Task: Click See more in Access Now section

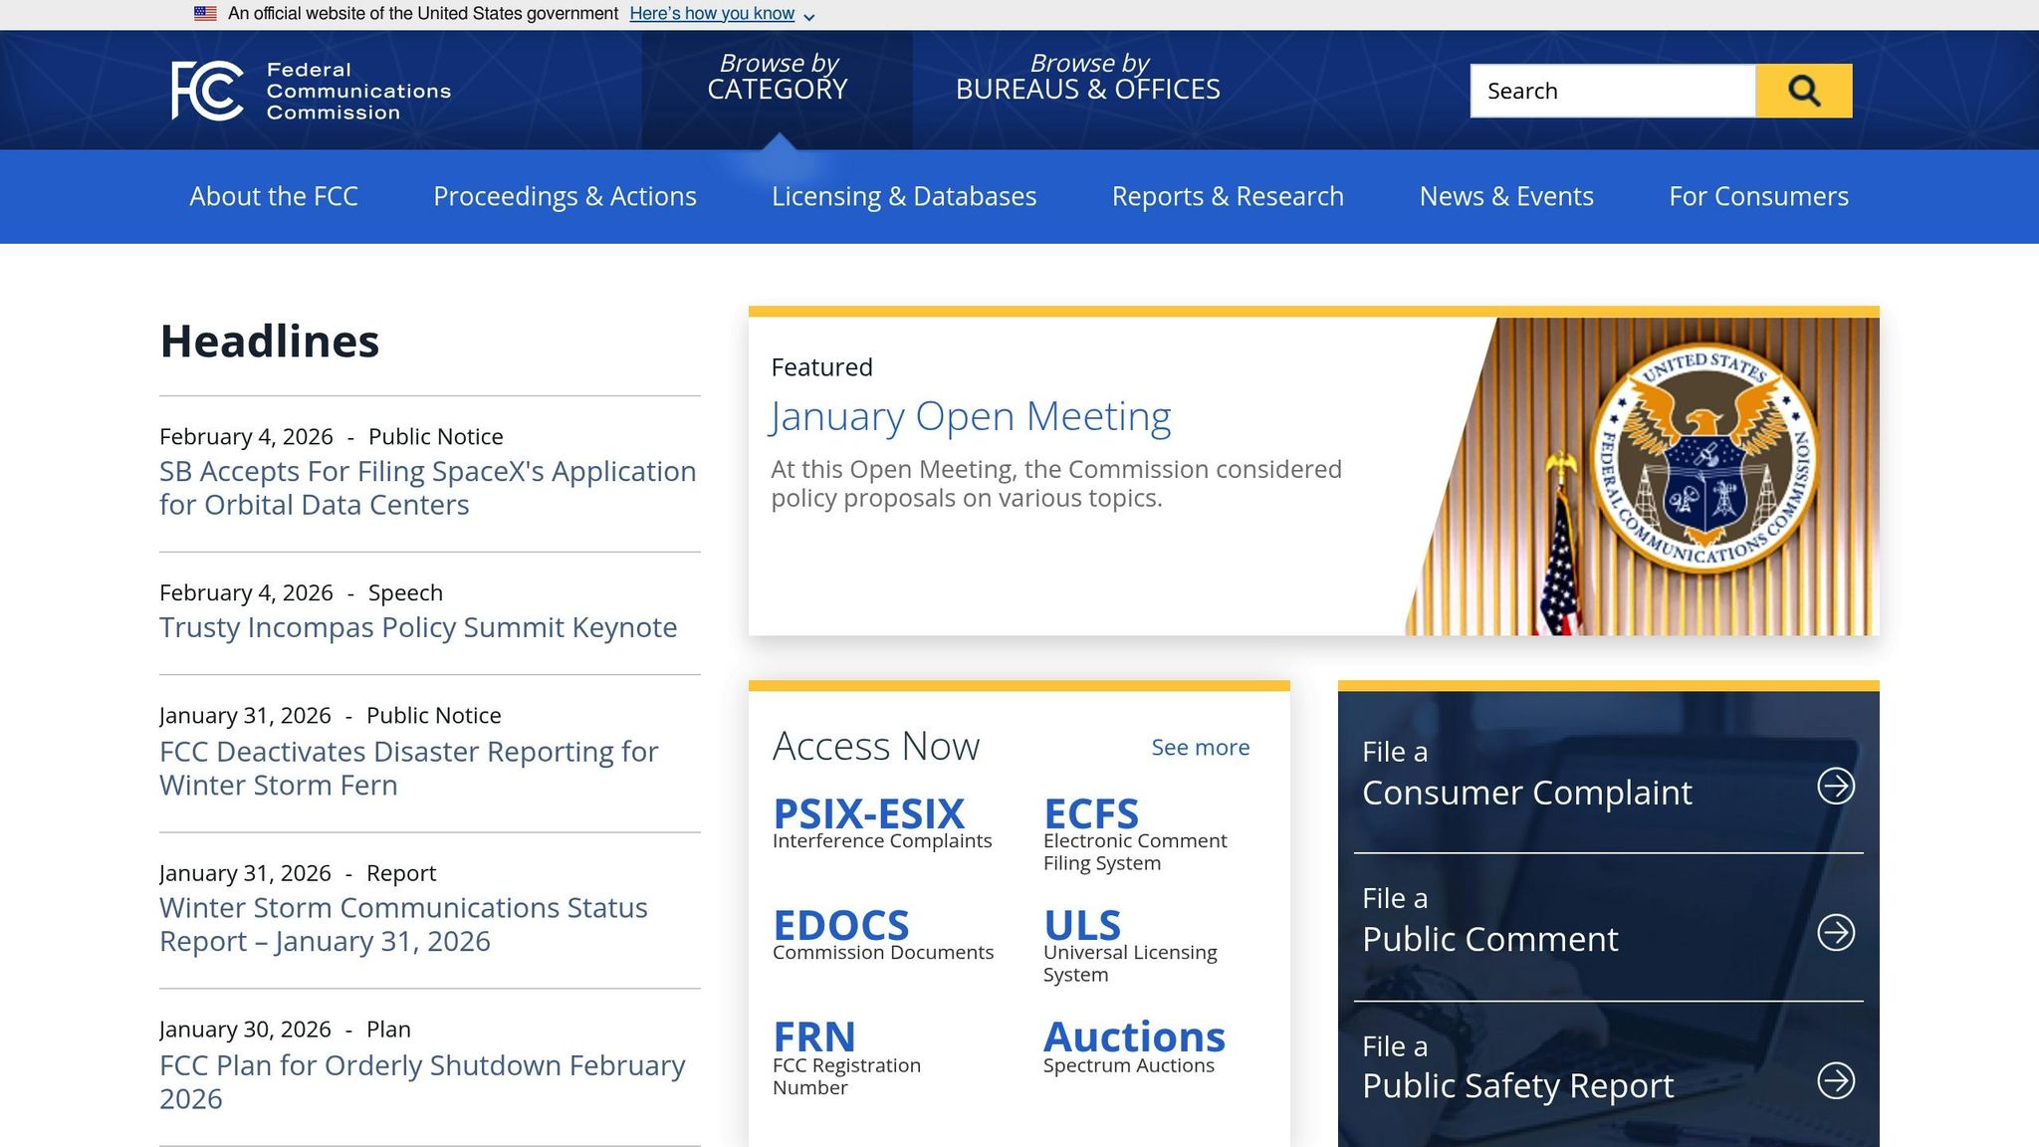Action: coord(1200,747)
